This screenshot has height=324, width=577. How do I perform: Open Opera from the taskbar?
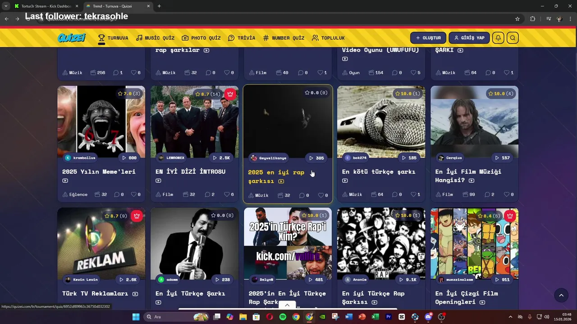(269, 317)
